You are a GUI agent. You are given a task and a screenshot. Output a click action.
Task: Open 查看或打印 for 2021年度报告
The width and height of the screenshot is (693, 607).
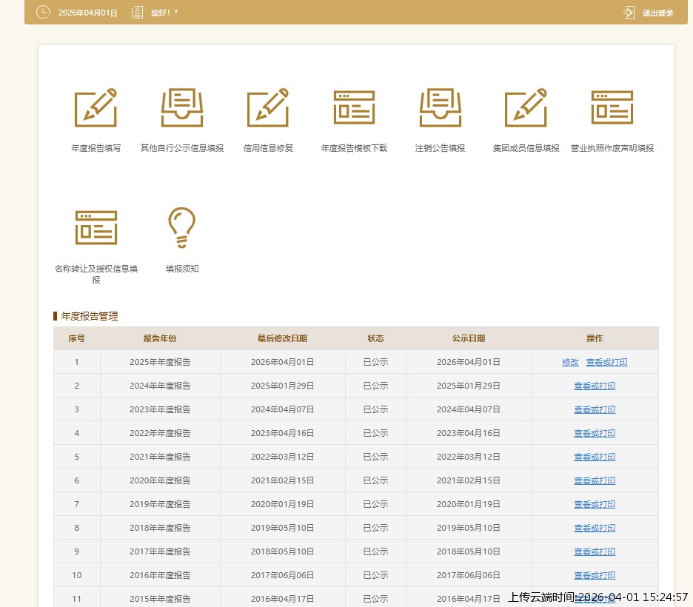pyautogui.click(x=595, y=457)
